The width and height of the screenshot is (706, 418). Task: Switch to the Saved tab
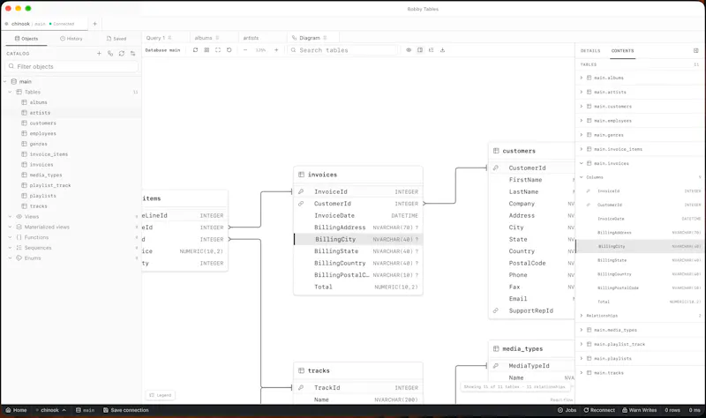pyautogui.click(x=116, y=39)
